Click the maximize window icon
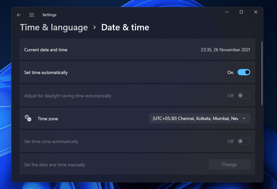The width and height of the screenshot is (277, 189). tap(241, 12)
